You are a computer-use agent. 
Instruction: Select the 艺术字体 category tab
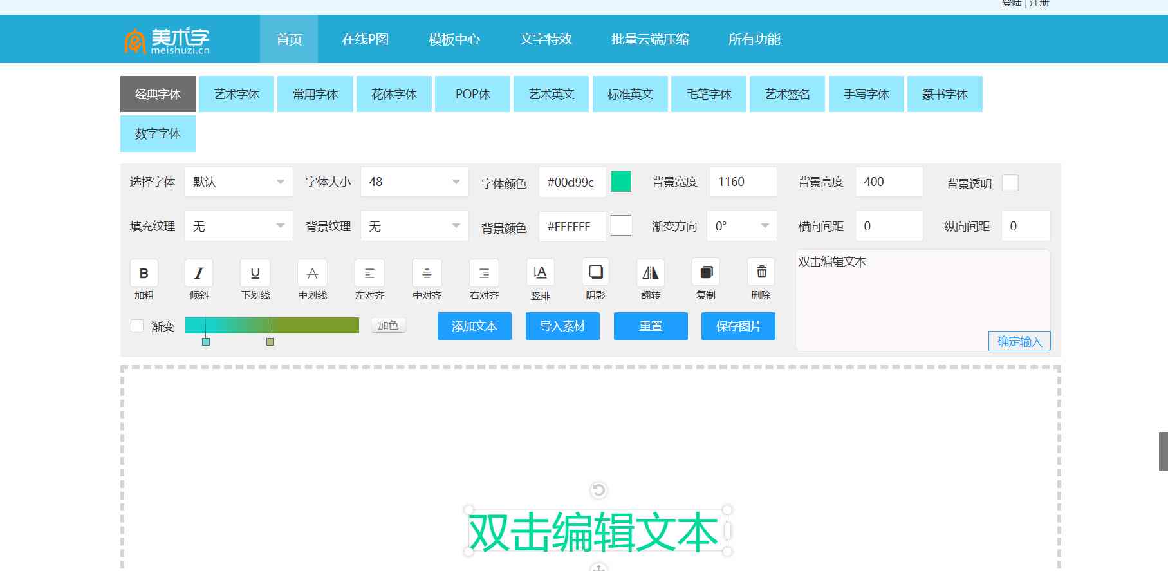[x=237, y=94]
